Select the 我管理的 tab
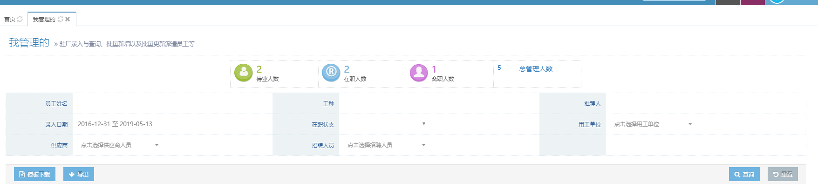The height and width of the screenshot is (189, 818). (x=44, y=19)
